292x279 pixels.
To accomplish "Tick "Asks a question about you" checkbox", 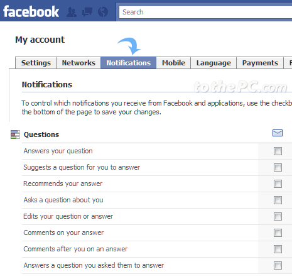I will (278, 200).
